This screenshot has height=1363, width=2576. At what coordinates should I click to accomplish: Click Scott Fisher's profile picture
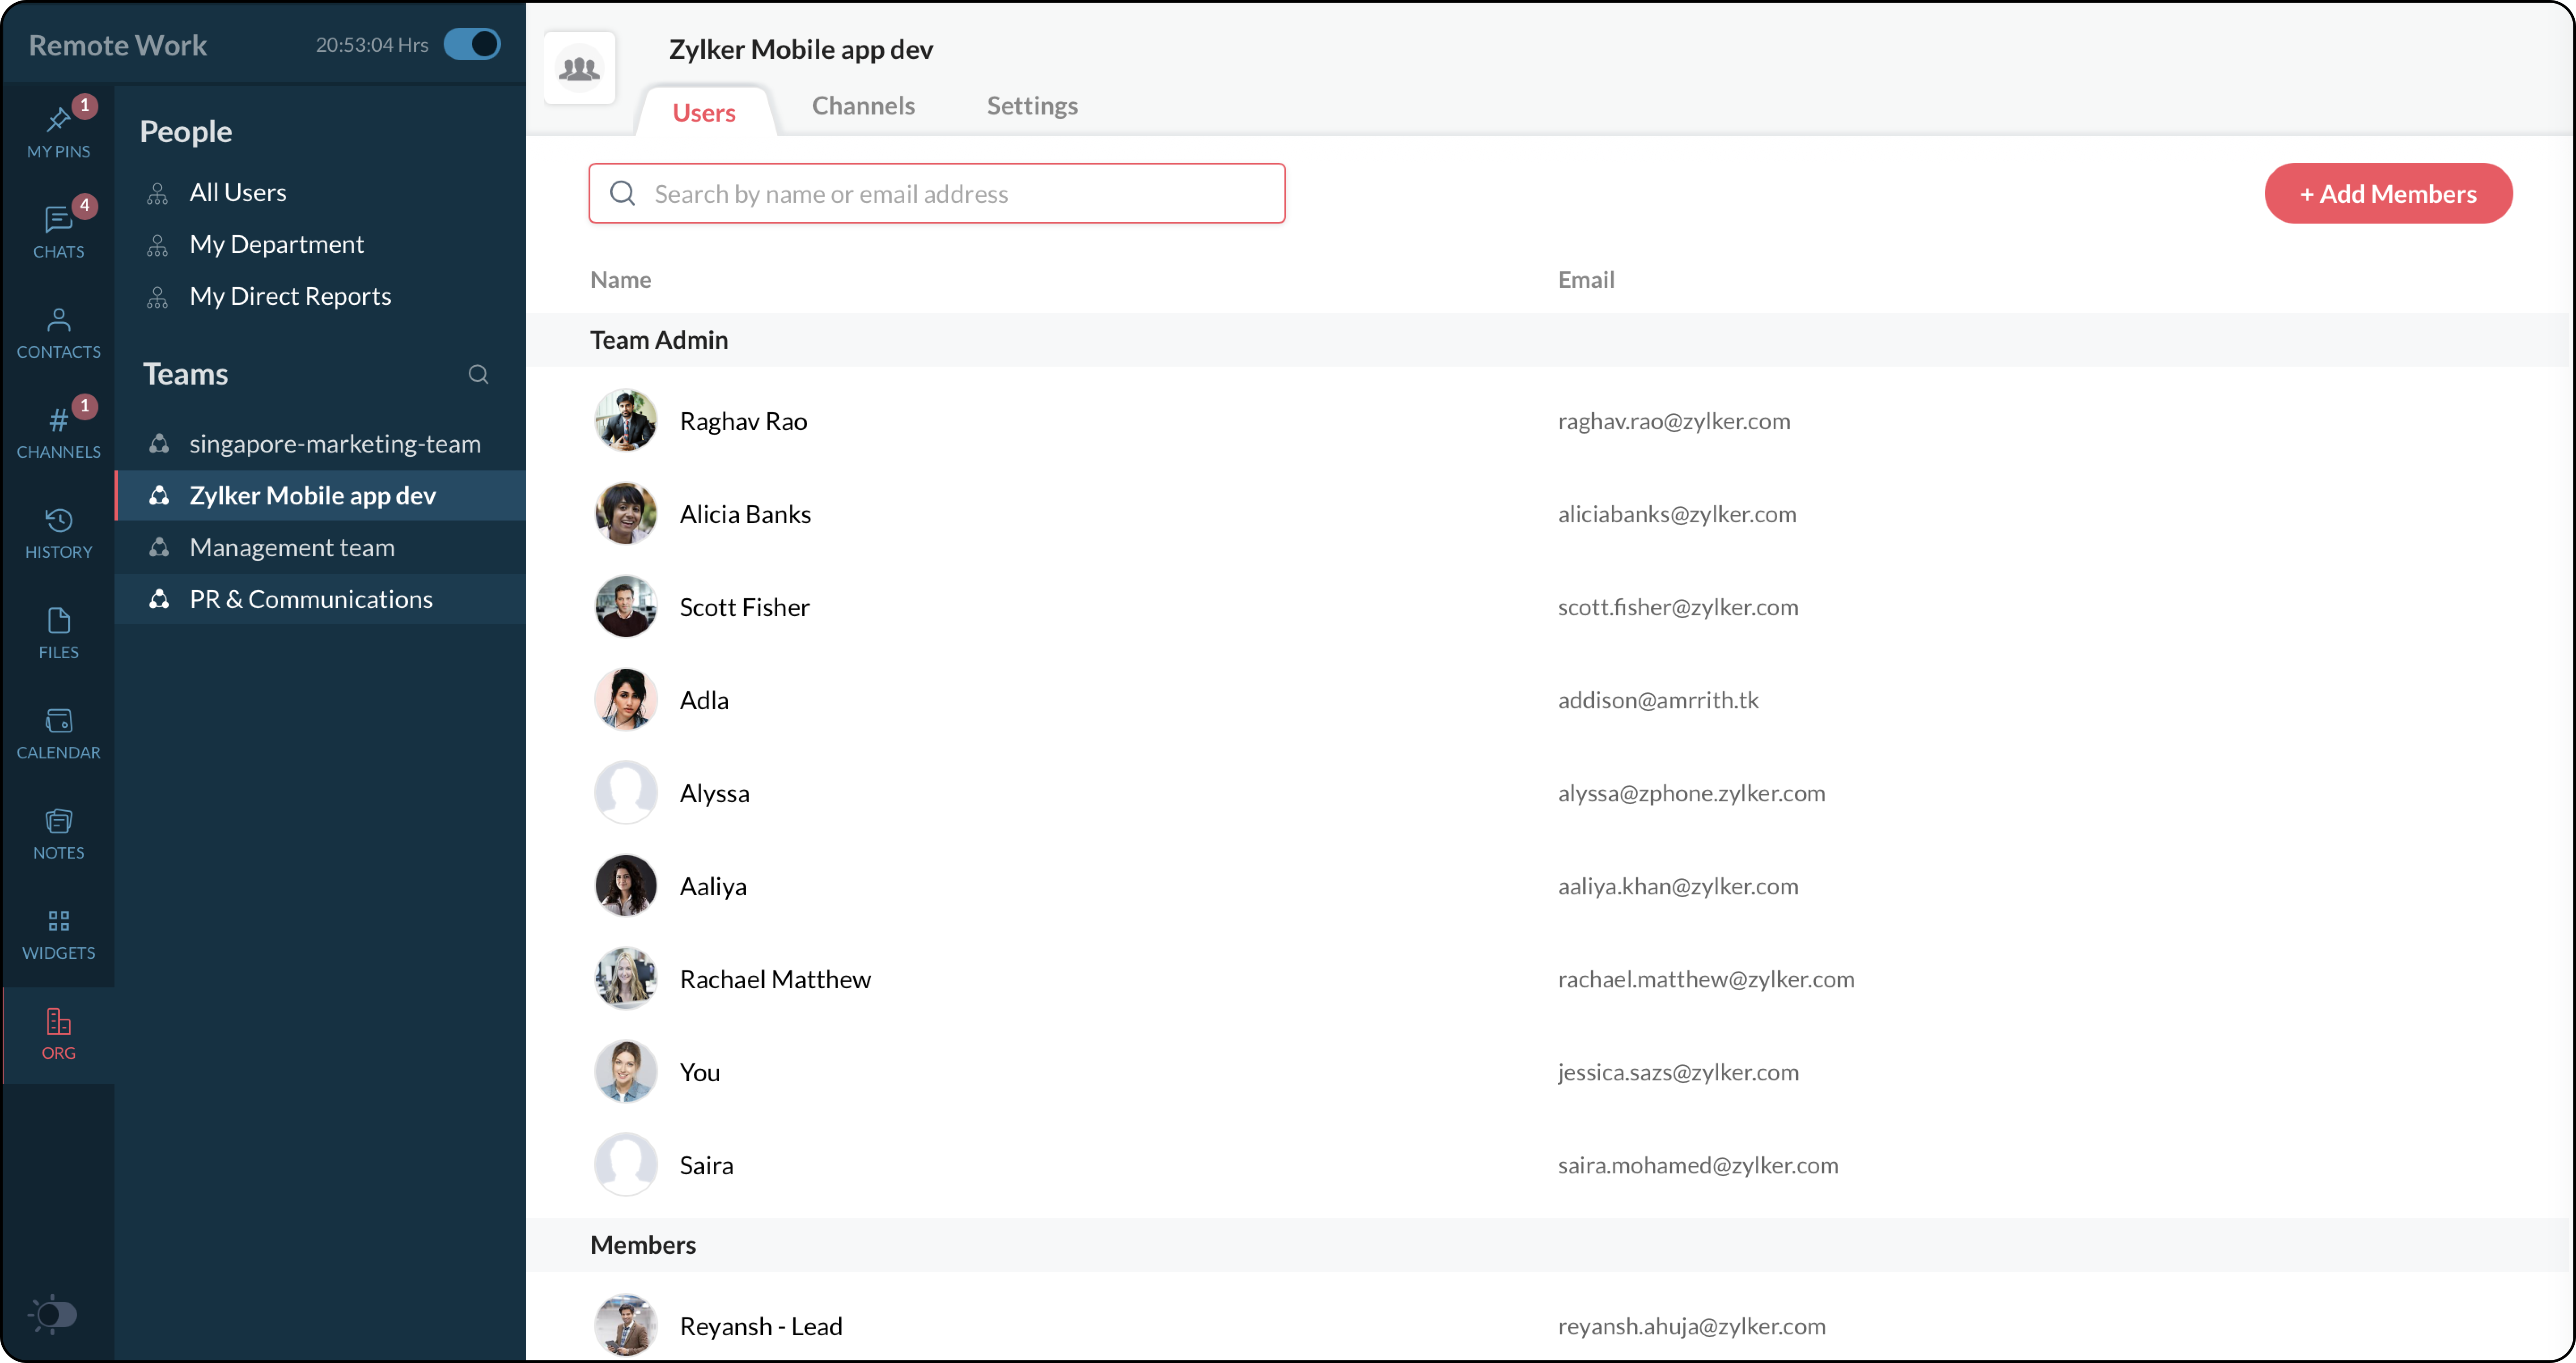point(626,606)
